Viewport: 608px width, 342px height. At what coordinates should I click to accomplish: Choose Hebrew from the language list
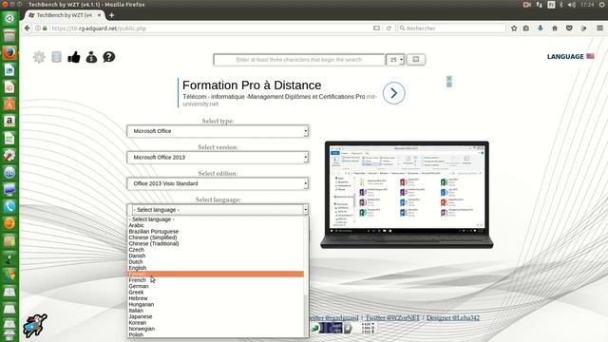tap(216, 298)
